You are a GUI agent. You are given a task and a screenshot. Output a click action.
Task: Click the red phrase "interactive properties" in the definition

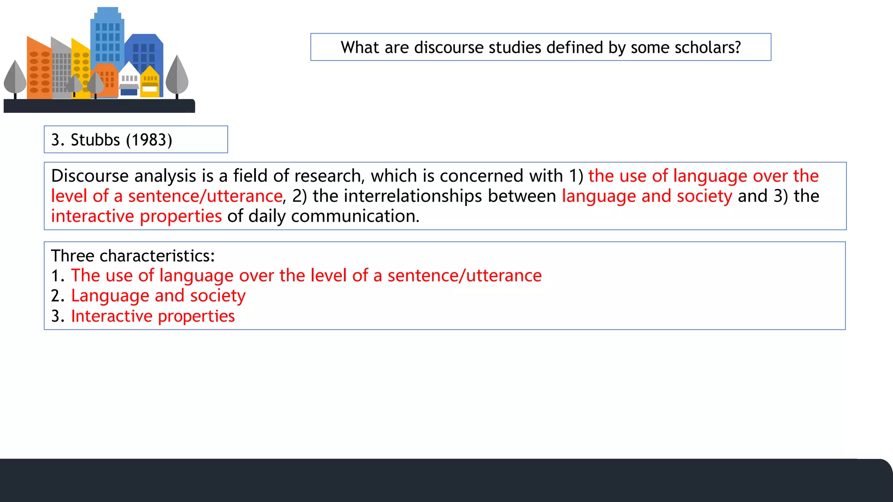pyautogui.click(x=136, y=216)
